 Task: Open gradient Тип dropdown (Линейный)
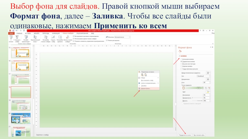(204, 76)
